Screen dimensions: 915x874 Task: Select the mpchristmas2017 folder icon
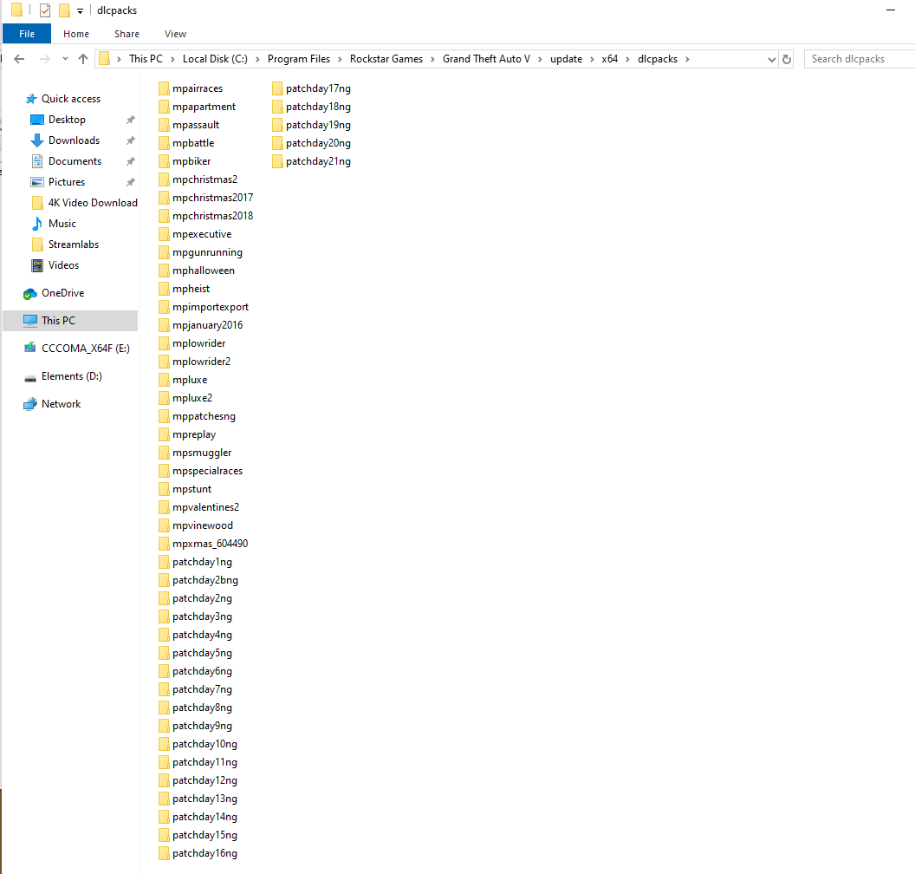coord(164,198)
